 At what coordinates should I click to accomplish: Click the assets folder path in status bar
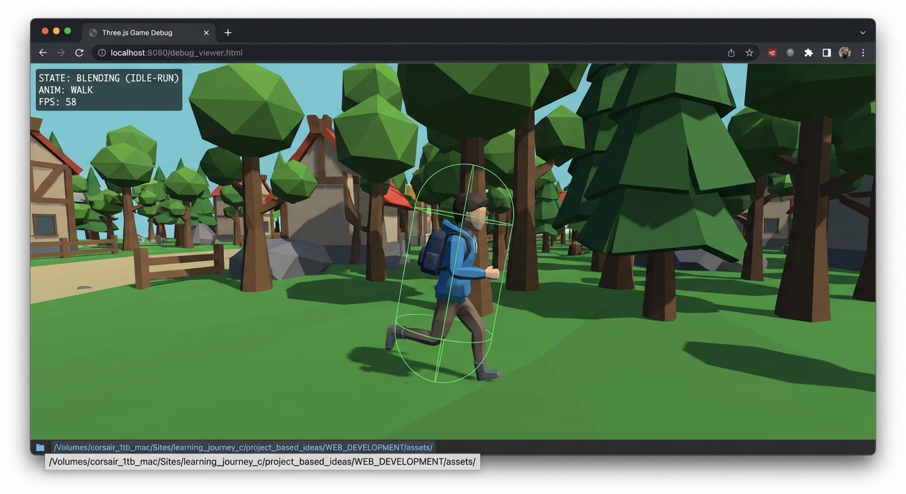click(243, 447)
